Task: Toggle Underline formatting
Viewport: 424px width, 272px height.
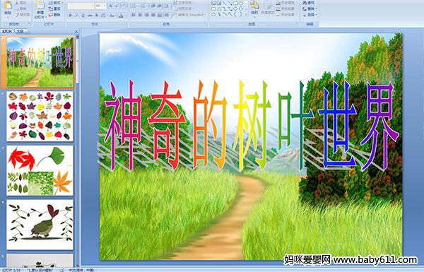Action: (x=83, y=16)
